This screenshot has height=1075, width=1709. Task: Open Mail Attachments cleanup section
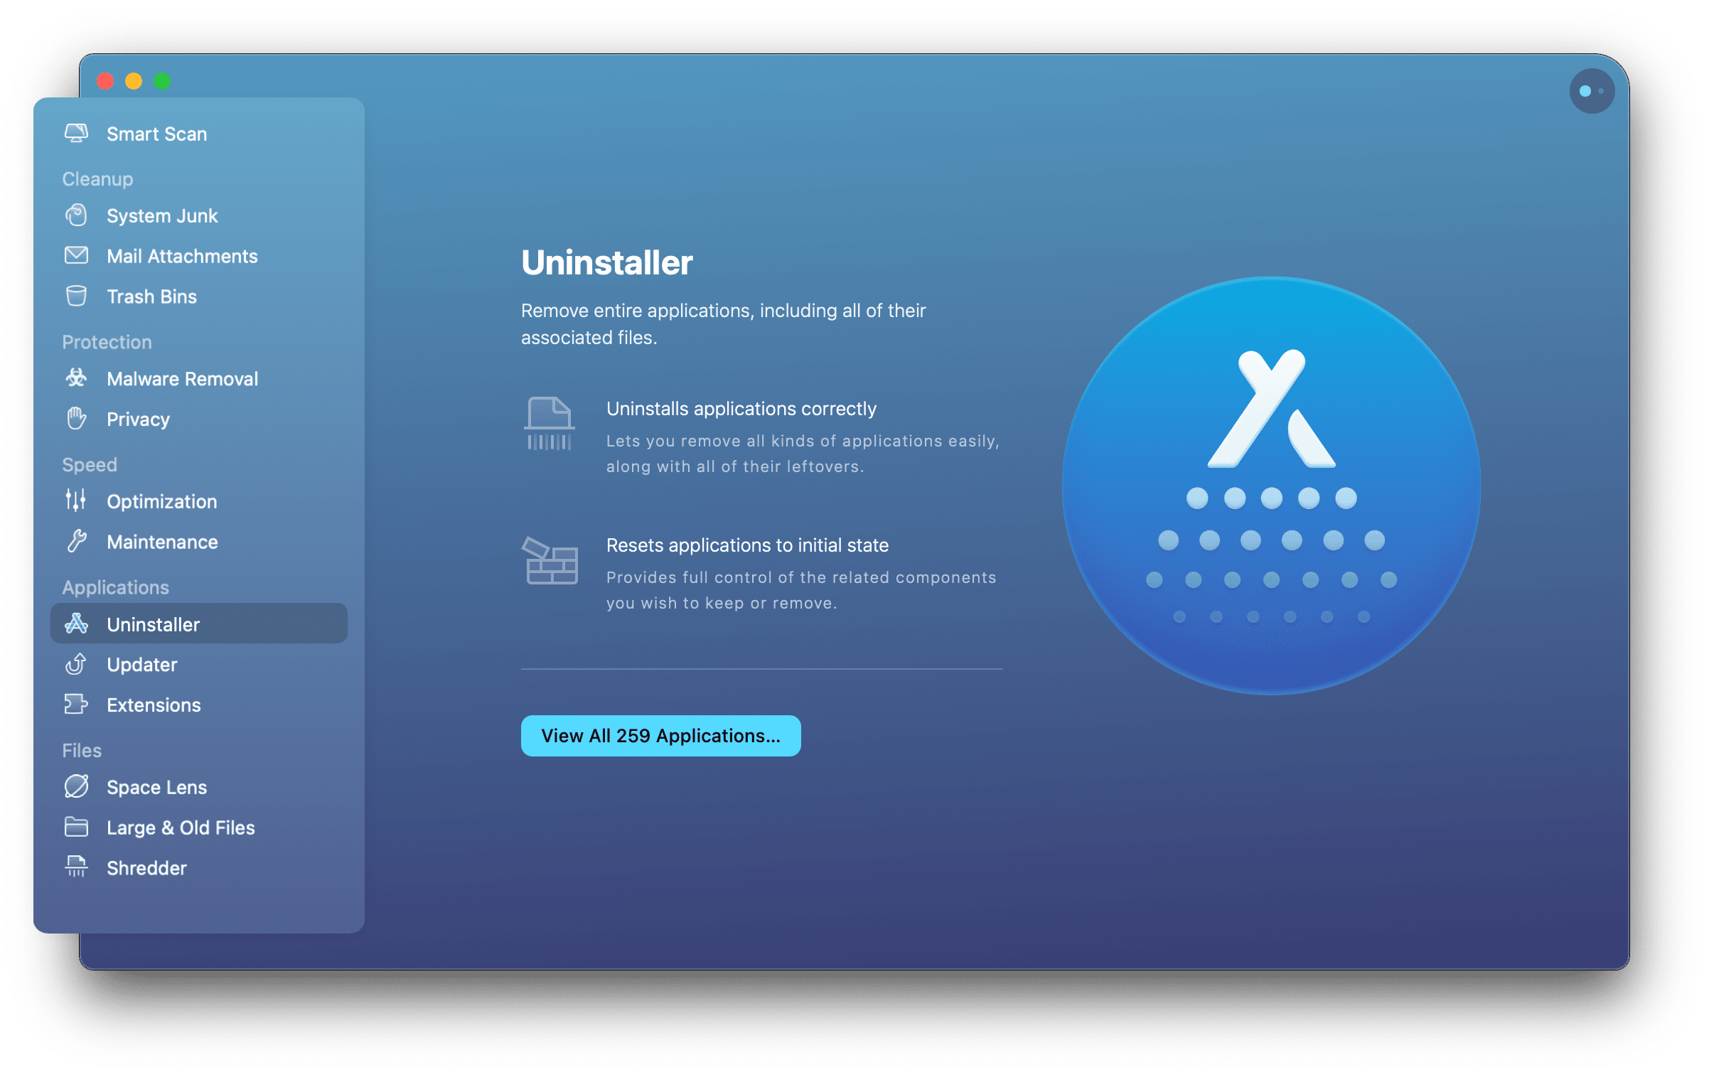(181, 257)
